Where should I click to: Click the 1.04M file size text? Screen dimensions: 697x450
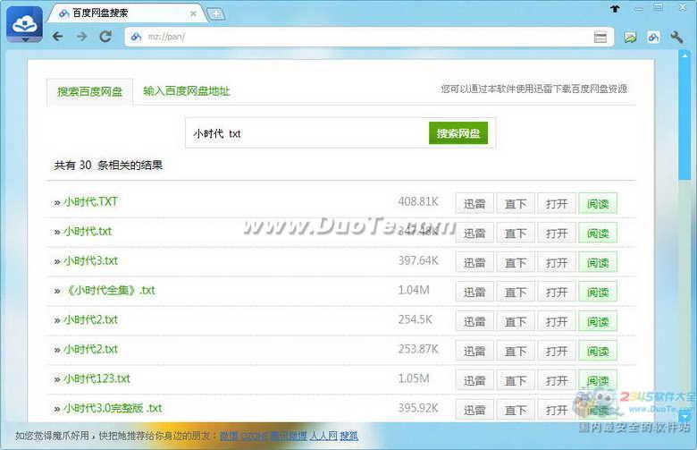414,290
